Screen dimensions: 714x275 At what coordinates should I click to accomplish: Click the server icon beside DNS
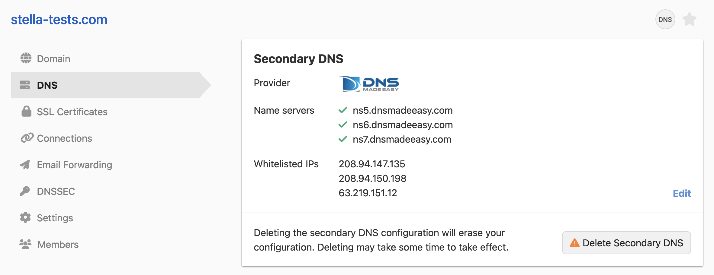25,85
